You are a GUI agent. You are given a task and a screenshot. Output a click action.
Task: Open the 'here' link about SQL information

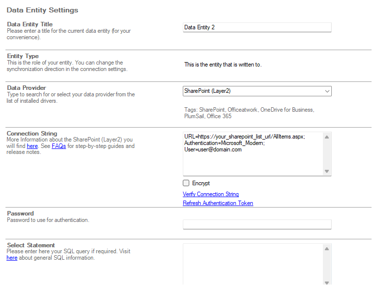click(12, 258)
